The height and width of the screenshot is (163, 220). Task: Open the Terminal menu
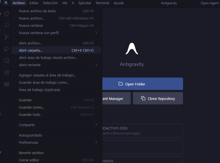click(x=102, y=3)
